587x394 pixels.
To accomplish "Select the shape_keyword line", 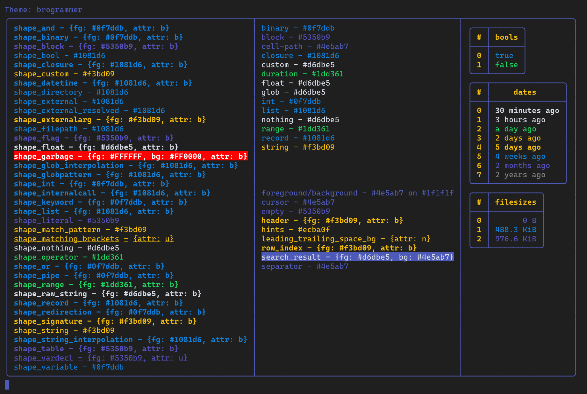I will (x=101, y=202).
